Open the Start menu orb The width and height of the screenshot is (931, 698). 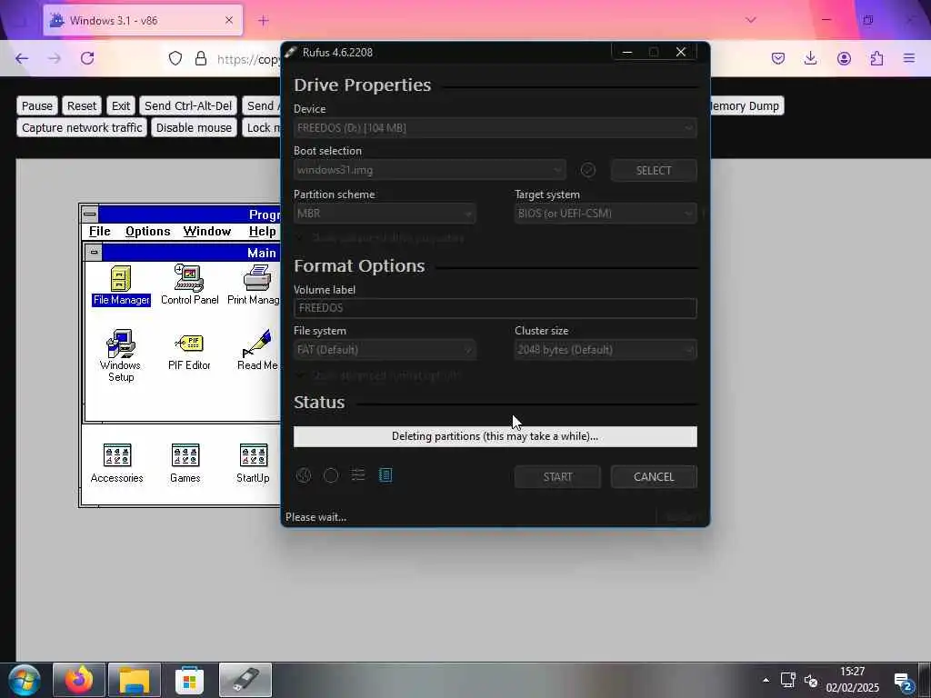pyautogui.click(x=24, y=680)
